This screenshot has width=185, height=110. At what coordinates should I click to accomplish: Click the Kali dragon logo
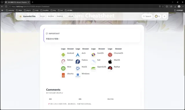click(x=93, y=62)
